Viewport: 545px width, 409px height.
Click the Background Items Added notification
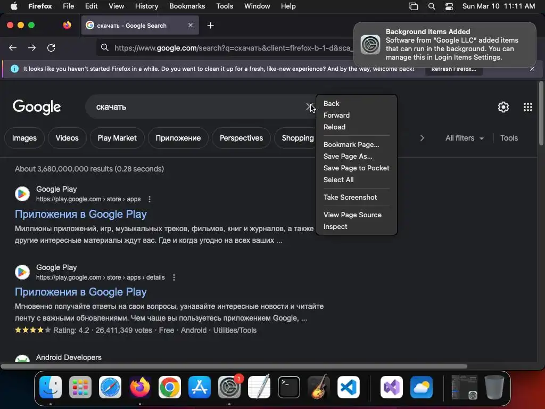(x=444, y=45)
